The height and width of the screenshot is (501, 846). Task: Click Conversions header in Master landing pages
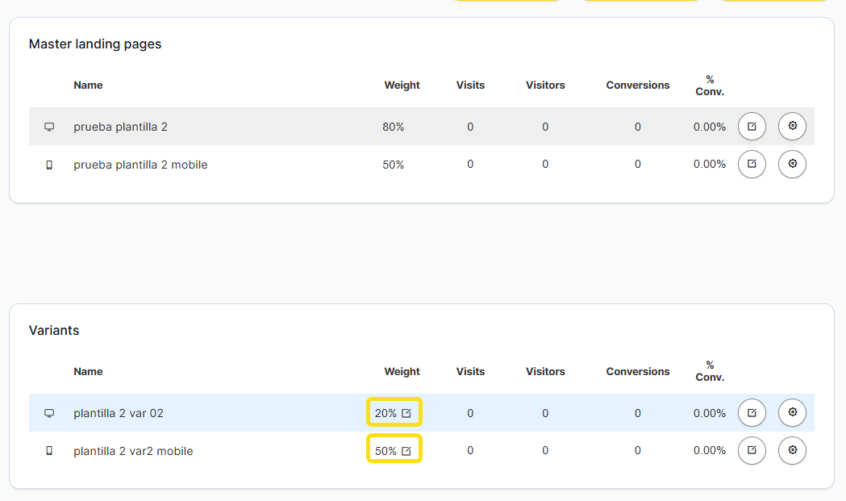click(x=638, y=86)
